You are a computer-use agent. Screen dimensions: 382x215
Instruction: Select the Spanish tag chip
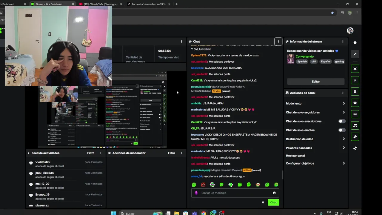coord(302,62)
